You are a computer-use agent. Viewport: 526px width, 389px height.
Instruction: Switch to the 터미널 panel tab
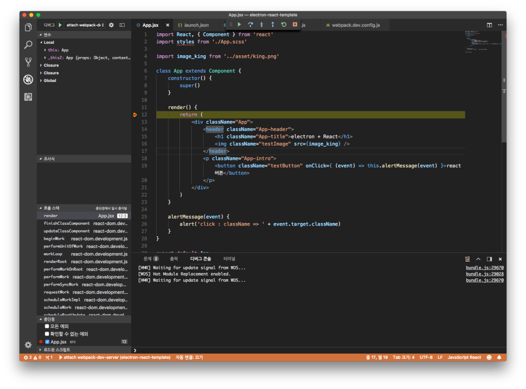click(229, 259)
